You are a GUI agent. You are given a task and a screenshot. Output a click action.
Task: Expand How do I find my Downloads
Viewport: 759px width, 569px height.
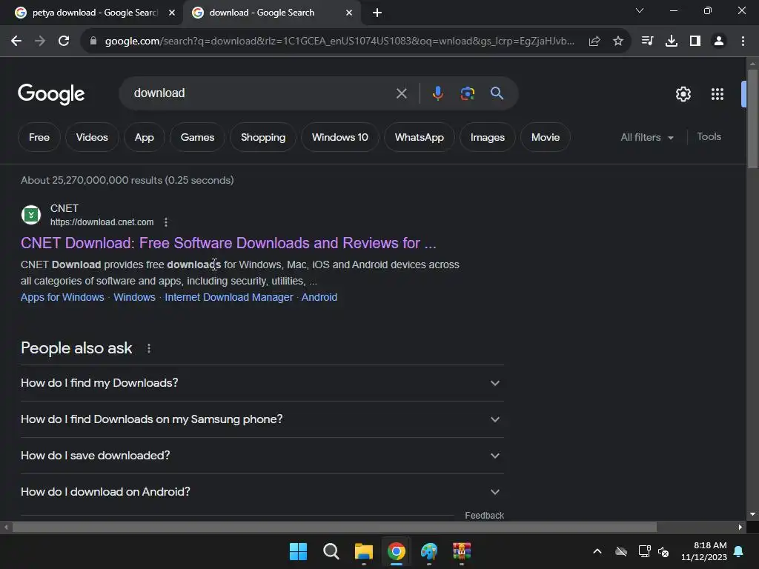pos(262,383)
